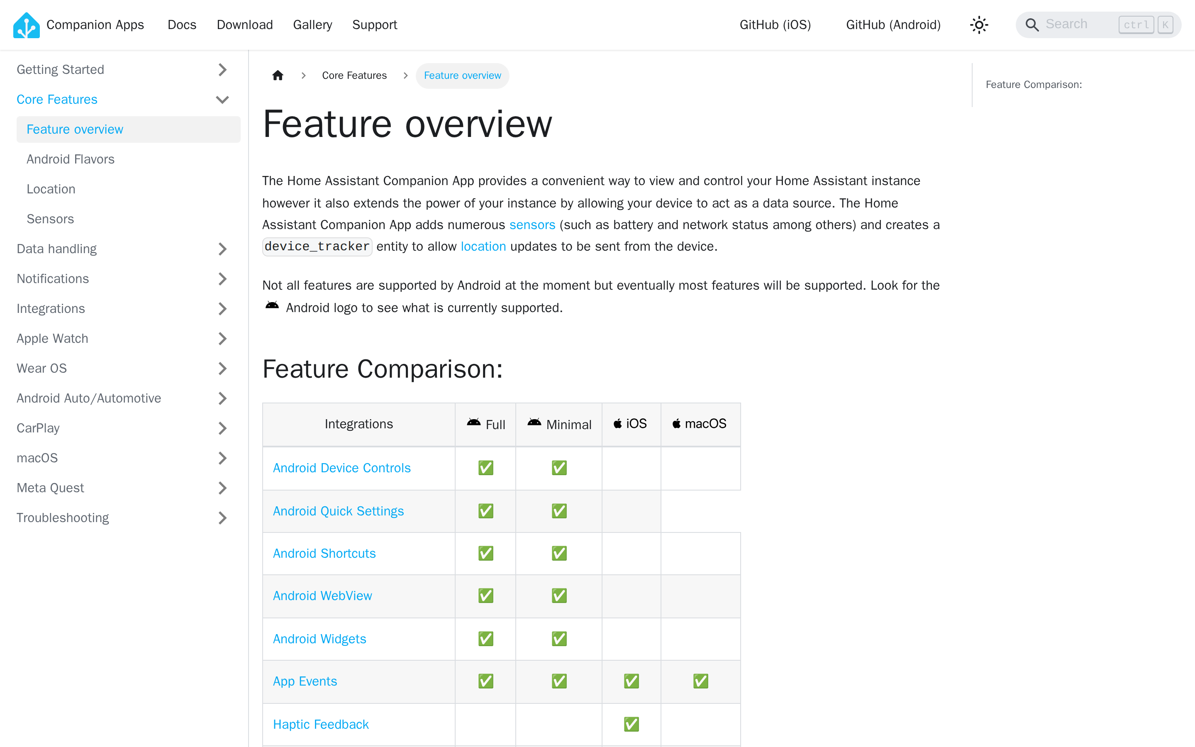Open the Android Shortcuts table link
This screenshot has width=1195, height=747.
(324, 553)
